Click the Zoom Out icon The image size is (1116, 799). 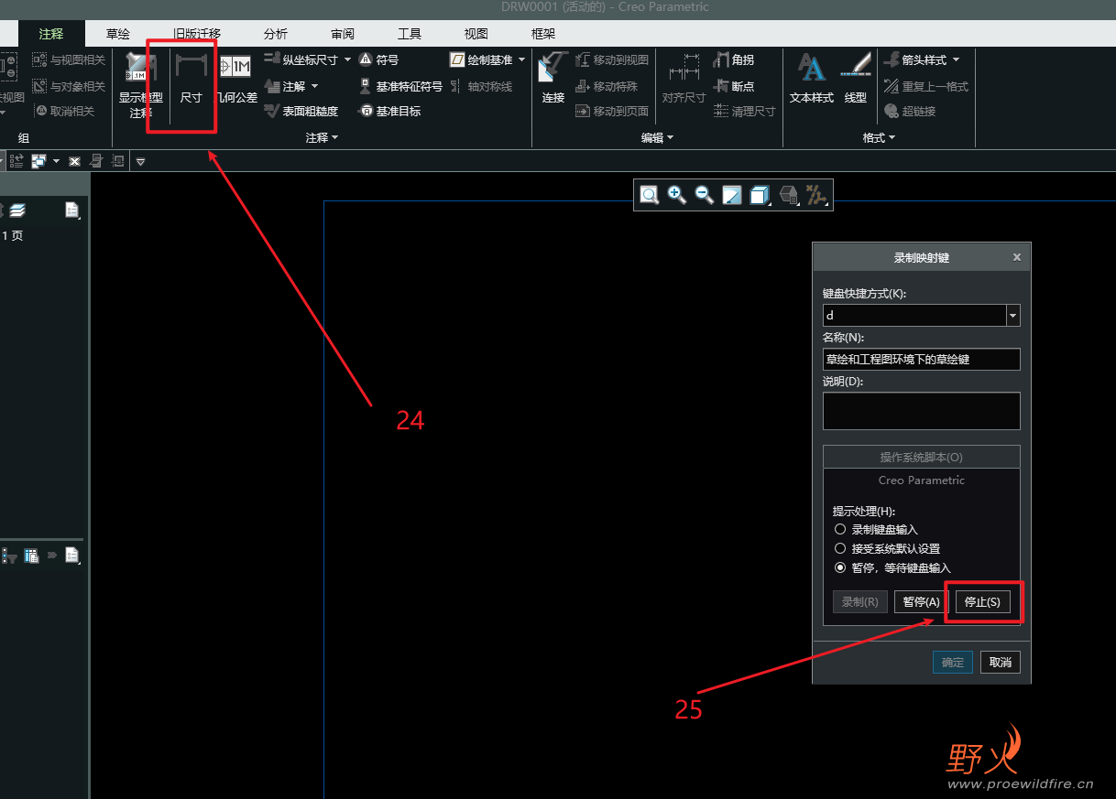click(x=705, y=195)
